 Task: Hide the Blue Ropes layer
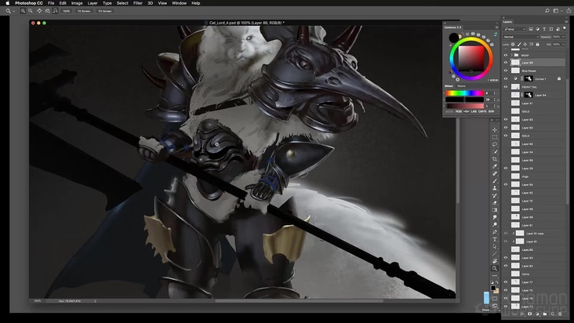pyautogui.click(x=506, y=71)
